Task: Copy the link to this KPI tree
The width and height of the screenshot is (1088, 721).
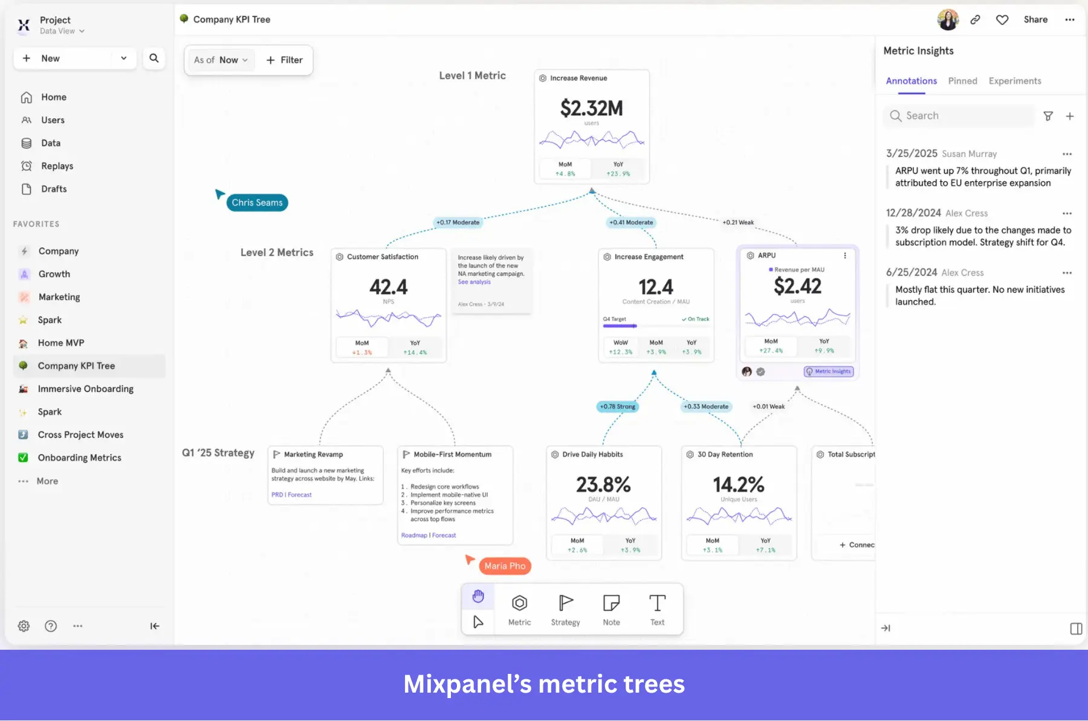Action: pyautogui.click(x=975, y=19)
